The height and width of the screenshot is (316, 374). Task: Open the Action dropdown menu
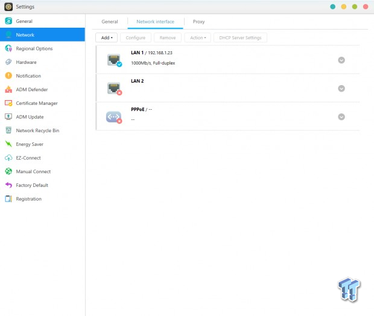pos(198,37)
